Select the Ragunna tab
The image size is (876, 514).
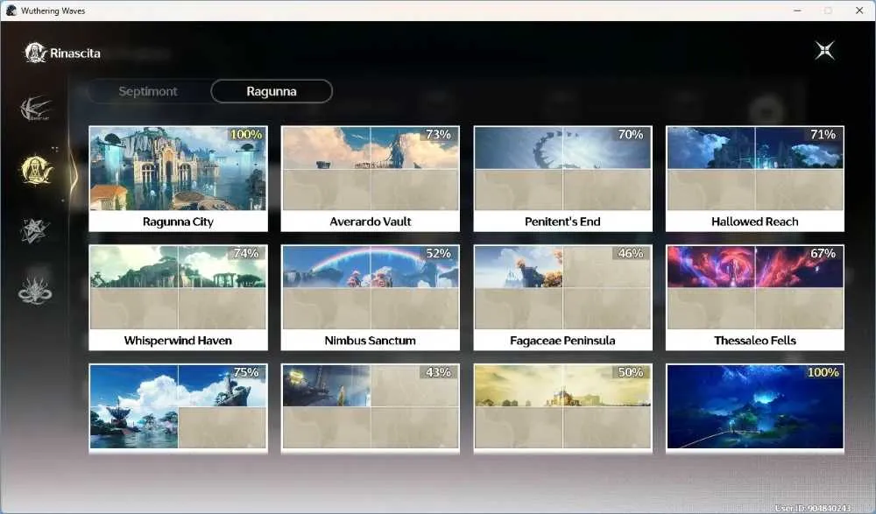(272, 91)
